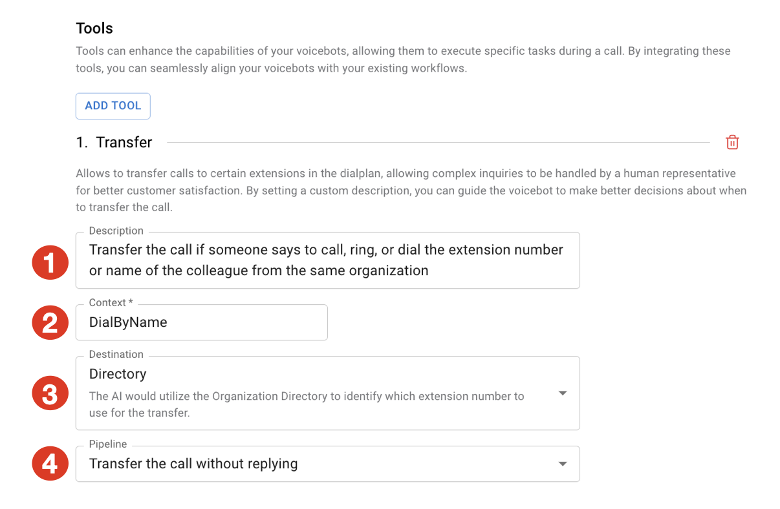780x509 pixels.
Task: Click the red numbered badge 3
Action: point(50,393)
